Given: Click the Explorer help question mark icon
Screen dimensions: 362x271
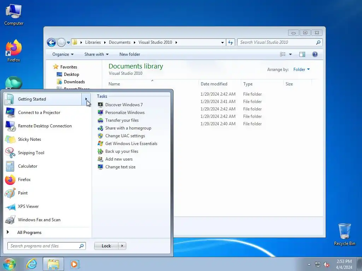Looking at the screenshot, I should (315, 54).
